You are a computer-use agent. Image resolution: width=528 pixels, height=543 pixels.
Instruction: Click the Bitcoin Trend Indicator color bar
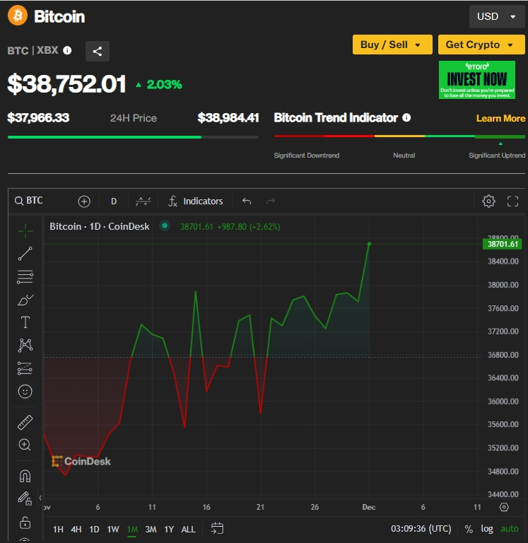tap(399, 136)
